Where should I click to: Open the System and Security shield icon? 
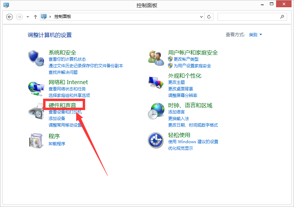point(36,58)
